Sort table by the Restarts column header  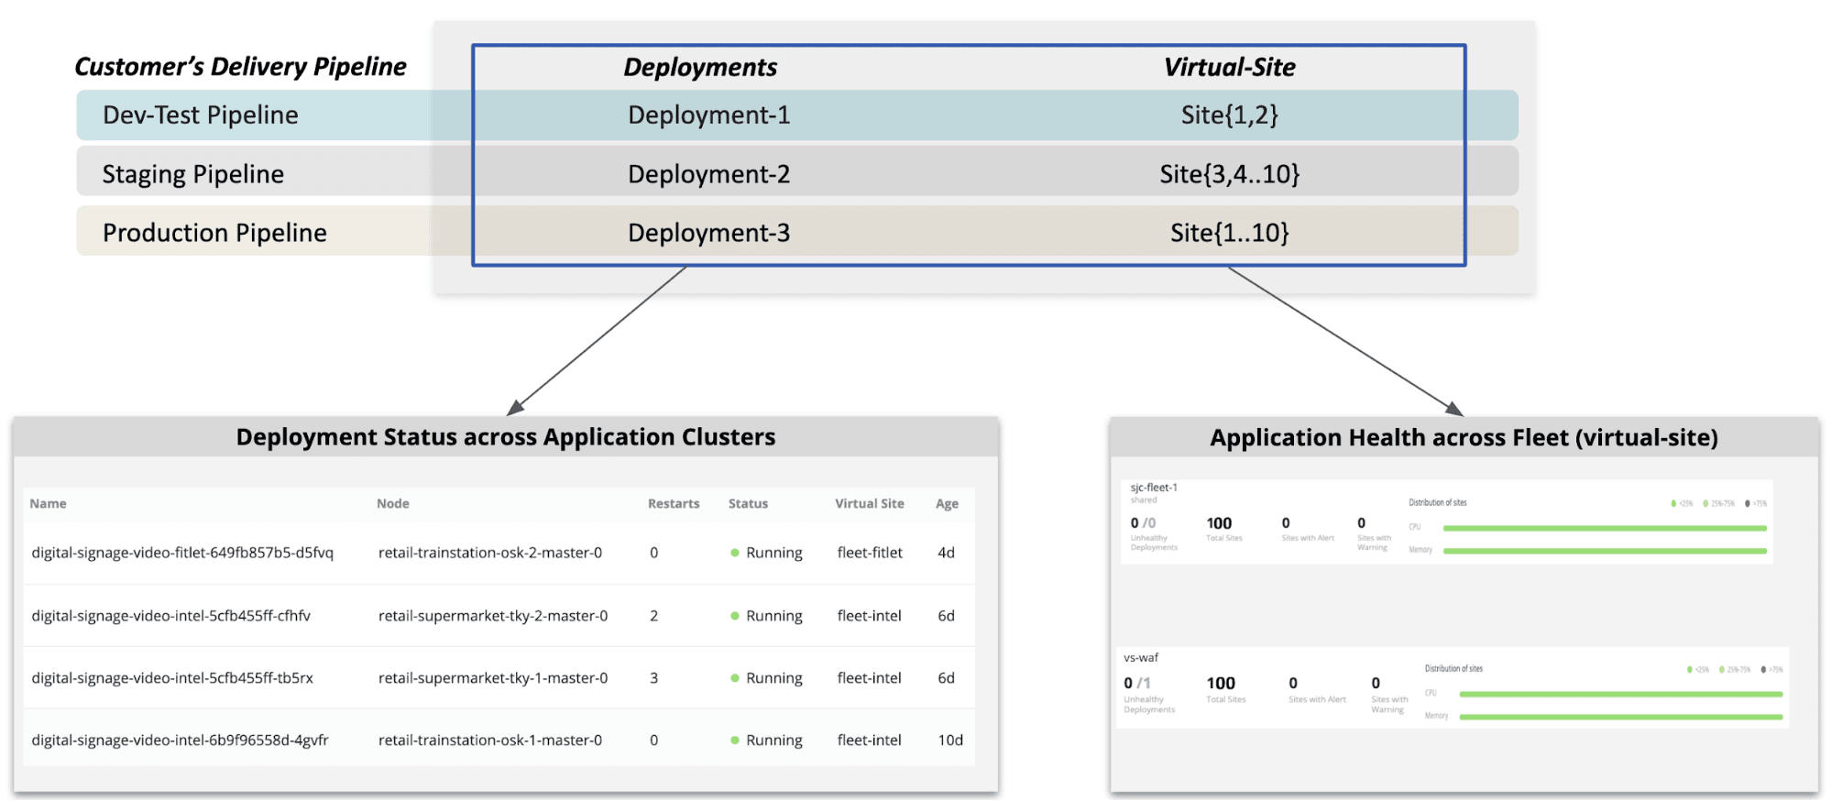point(673,503)
